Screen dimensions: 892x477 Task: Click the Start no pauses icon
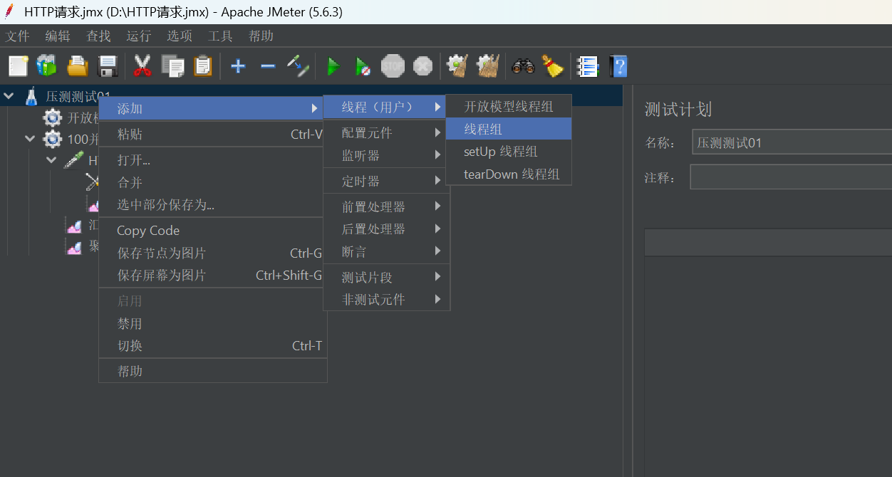point(363,67)
